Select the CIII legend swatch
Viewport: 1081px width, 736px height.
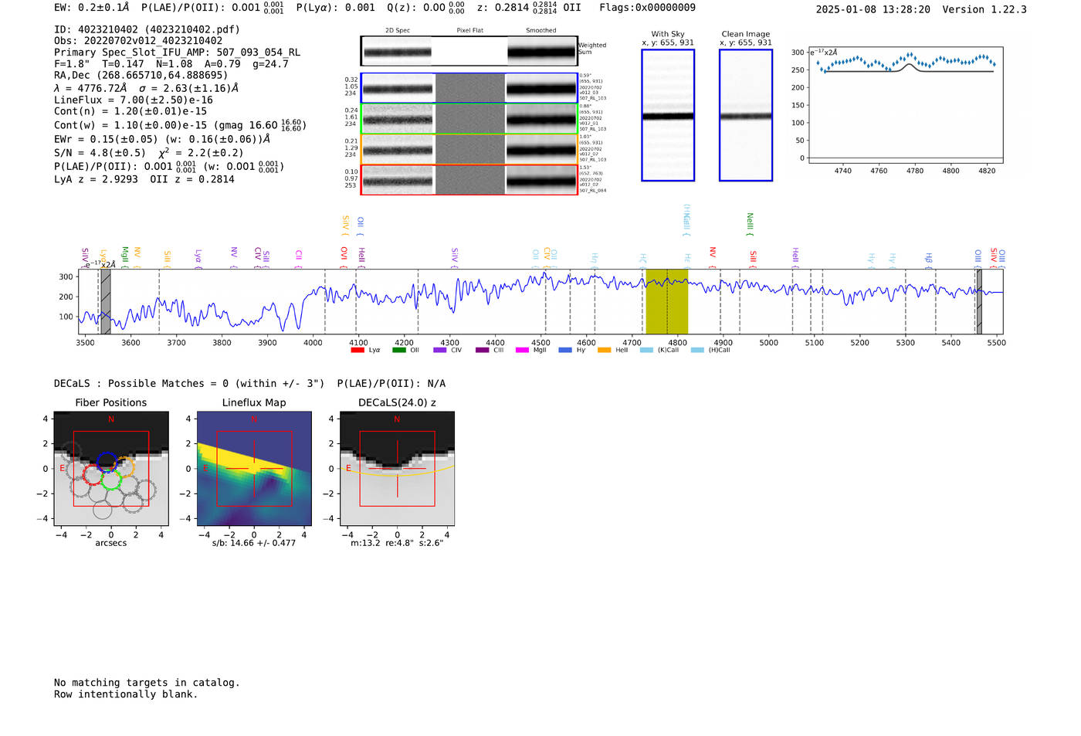pyautogui.click(x=483, y=351)
